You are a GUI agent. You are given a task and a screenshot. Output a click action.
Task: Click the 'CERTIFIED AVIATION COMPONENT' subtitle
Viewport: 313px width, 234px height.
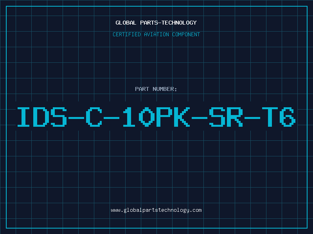pos(156,34)
